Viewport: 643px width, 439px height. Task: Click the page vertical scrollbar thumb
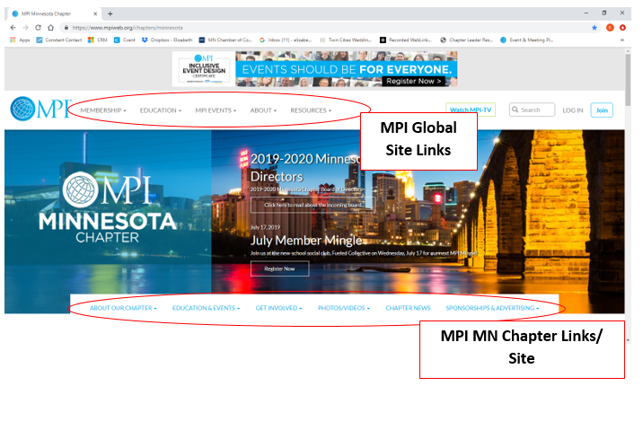628,80
